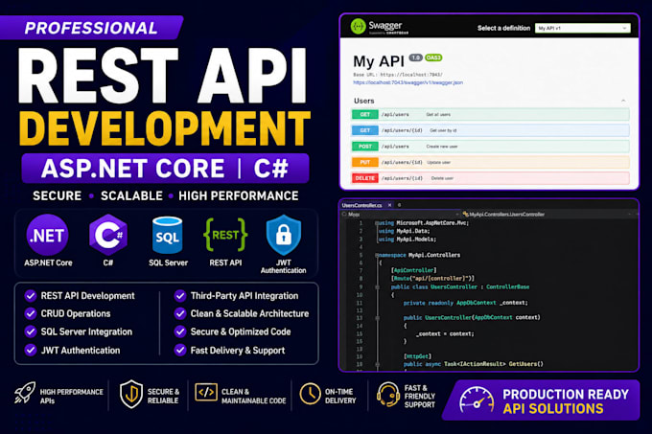Click the checkmark beside Clean & Scalable Architecture

[x=180, y=313]
